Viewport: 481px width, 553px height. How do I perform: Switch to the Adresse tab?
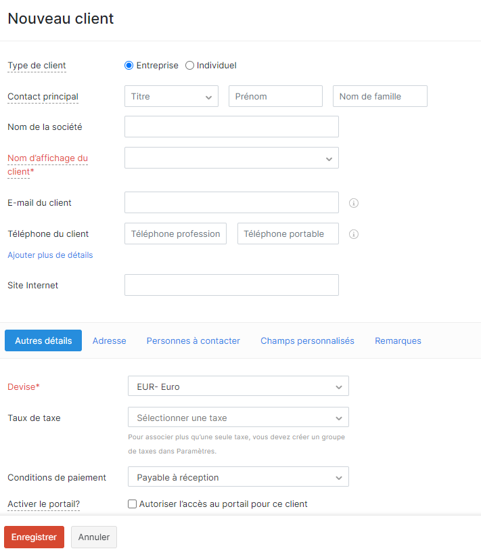[109, 340]
